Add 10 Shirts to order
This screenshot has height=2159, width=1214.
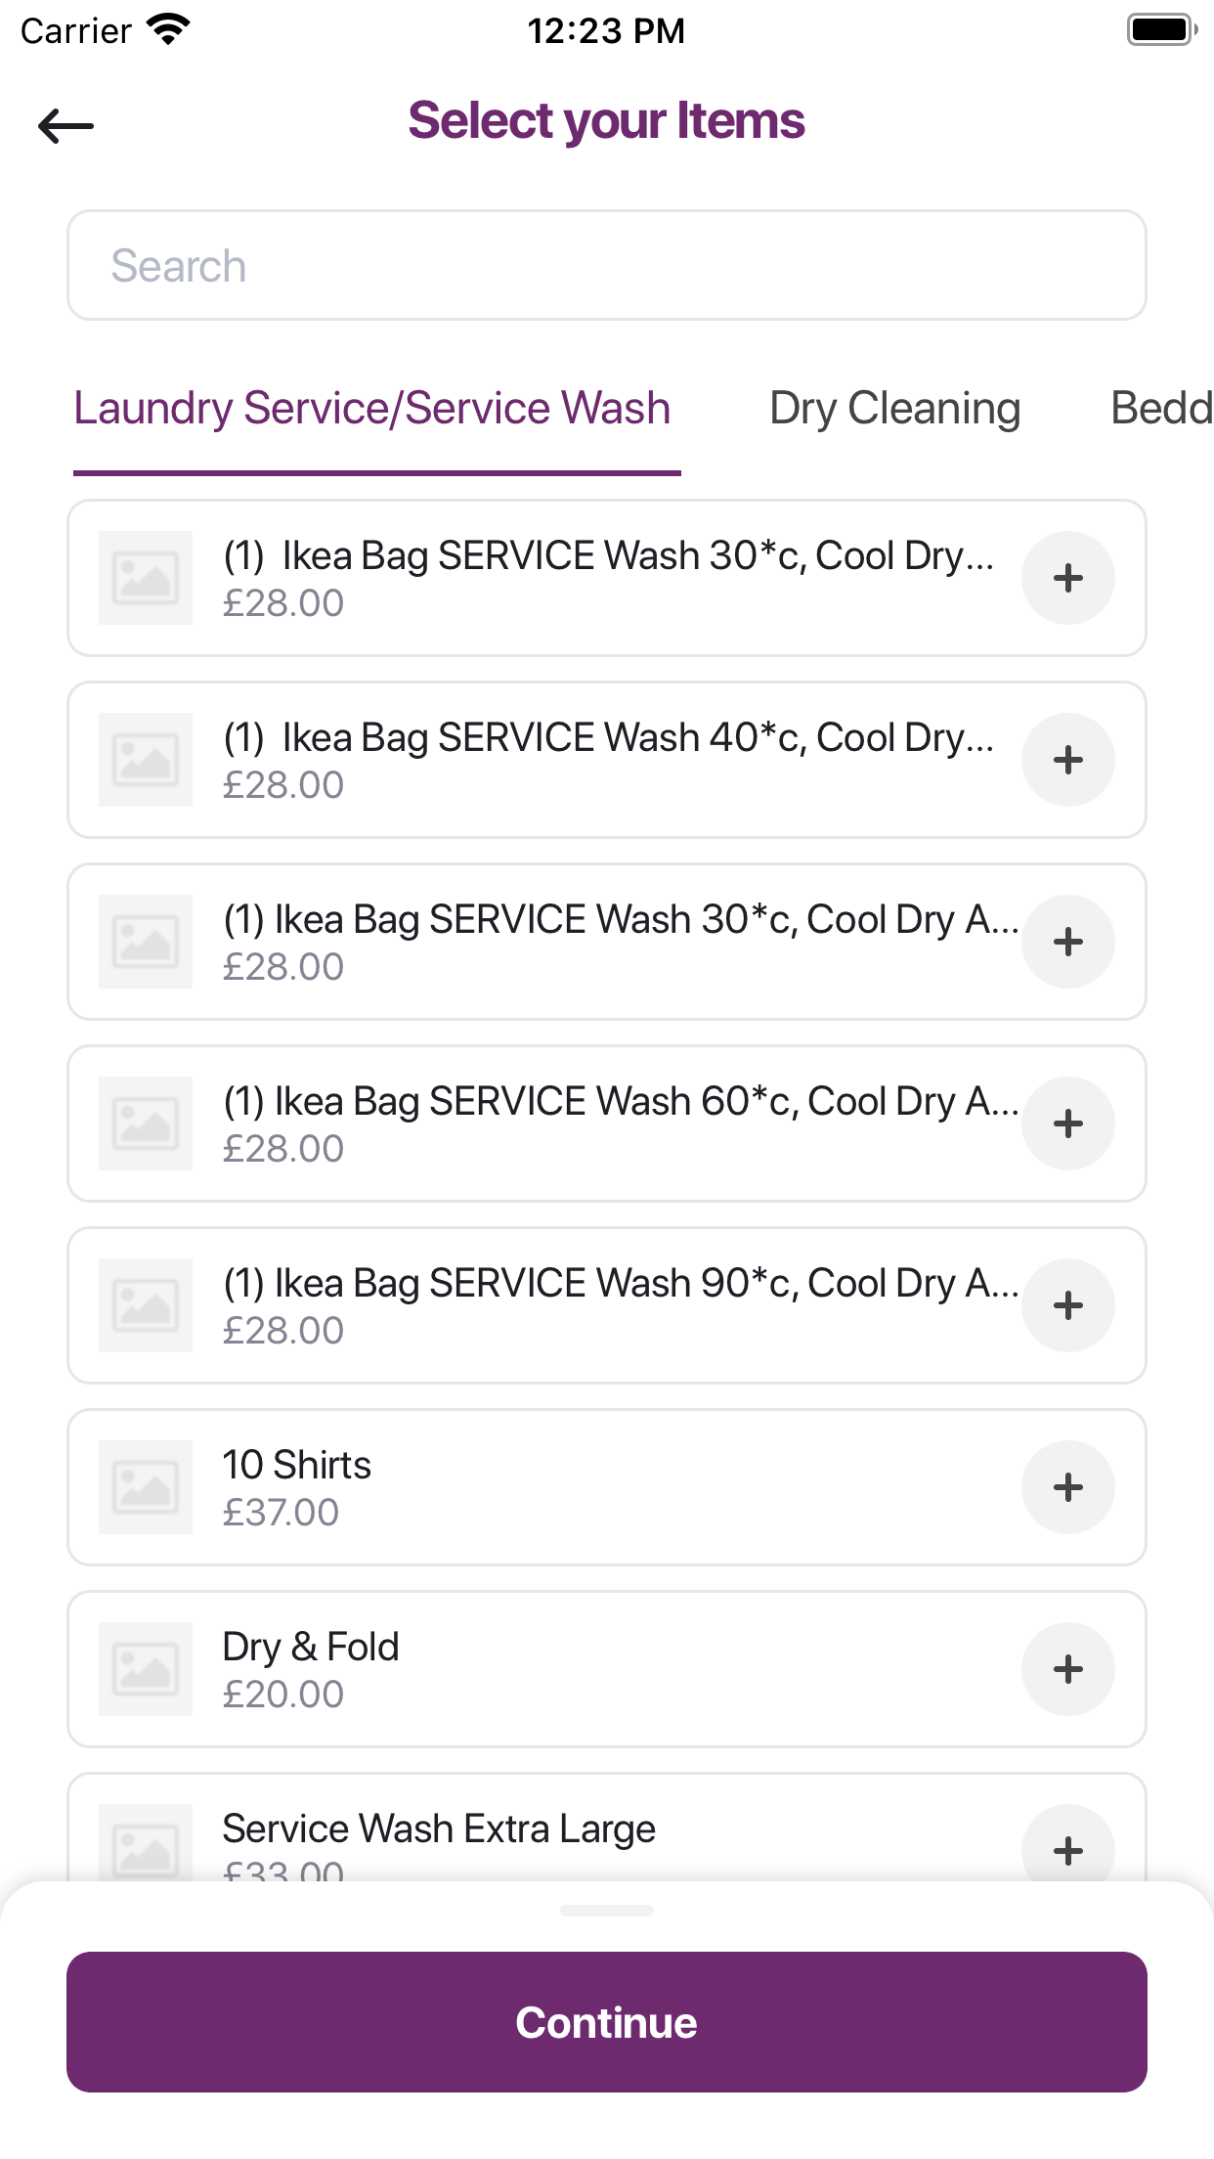pos(1068,1487)
